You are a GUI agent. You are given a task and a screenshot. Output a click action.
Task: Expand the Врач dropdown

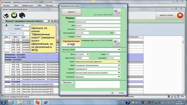click(x=119, y=65)
